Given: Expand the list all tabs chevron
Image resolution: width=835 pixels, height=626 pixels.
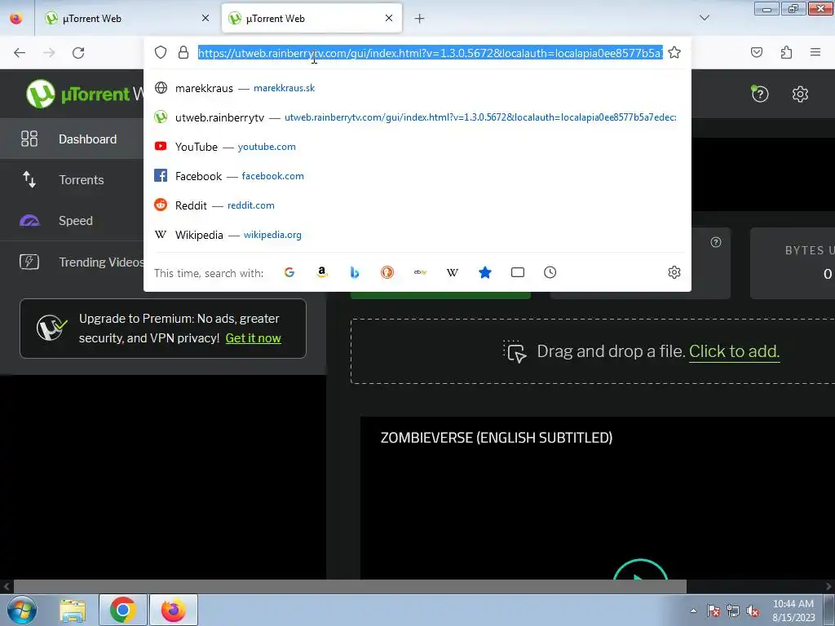Looking at the screenshot, I should click(704, 18).
